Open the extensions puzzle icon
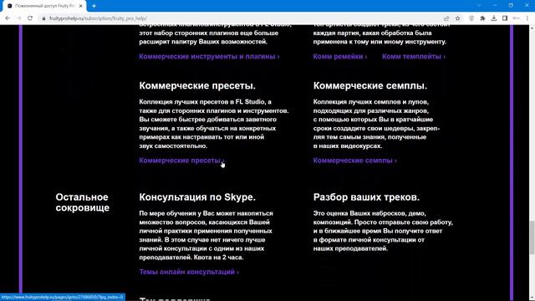Viewport: 535px width, 301px height. pyautogui.click(x=482, y=18)
